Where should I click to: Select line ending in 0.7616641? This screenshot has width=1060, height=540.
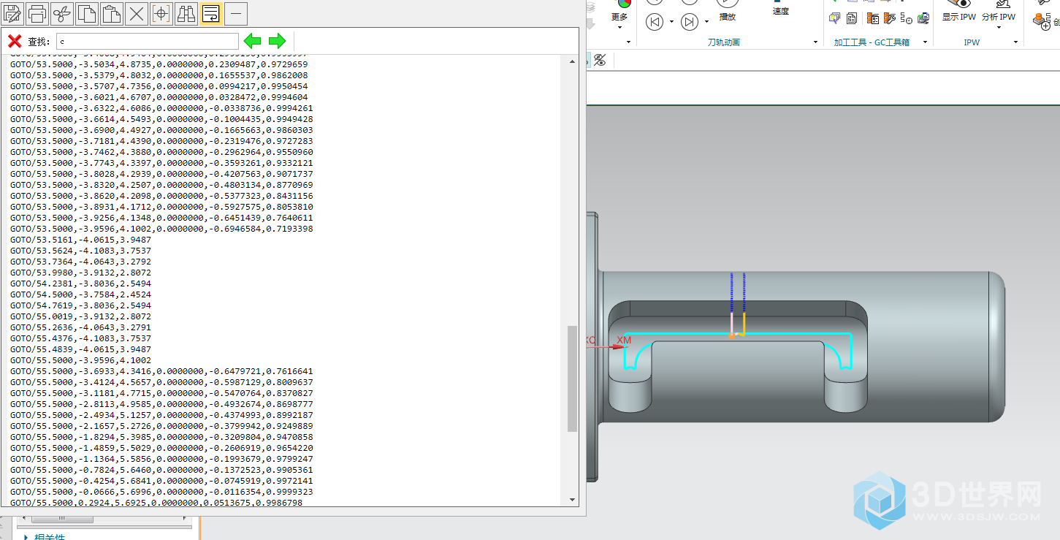click(161, 371)
